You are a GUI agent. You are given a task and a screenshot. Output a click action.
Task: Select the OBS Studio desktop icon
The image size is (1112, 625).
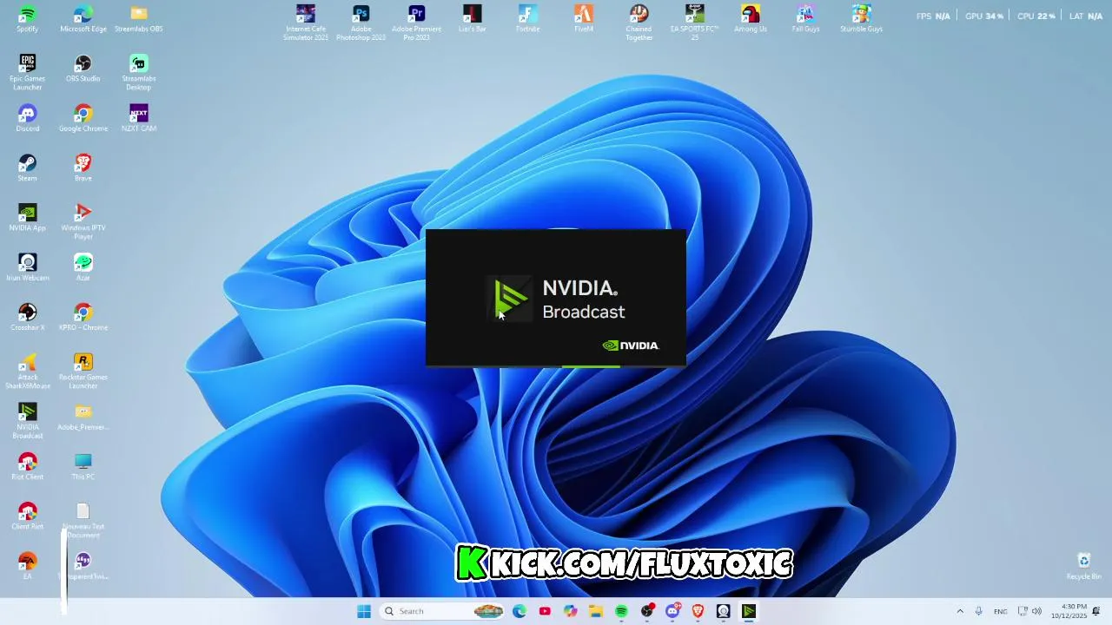[83, 69]
